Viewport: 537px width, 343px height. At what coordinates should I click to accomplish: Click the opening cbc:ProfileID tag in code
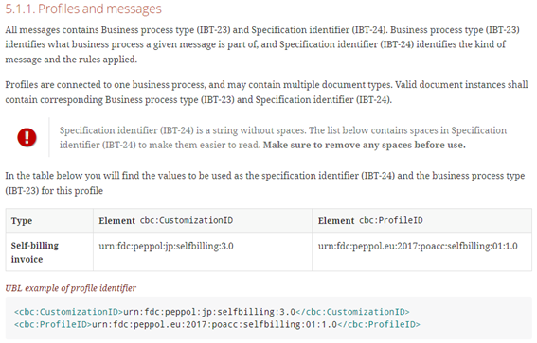[x=53, y=324]
